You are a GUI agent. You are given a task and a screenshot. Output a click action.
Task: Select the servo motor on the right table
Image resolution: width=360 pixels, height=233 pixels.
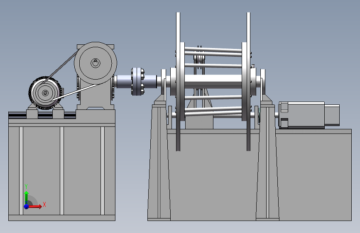pos(309,115)
